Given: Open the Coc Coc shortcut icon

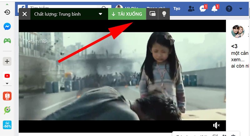Looking at the screenshot, I should tap(7, 110).
